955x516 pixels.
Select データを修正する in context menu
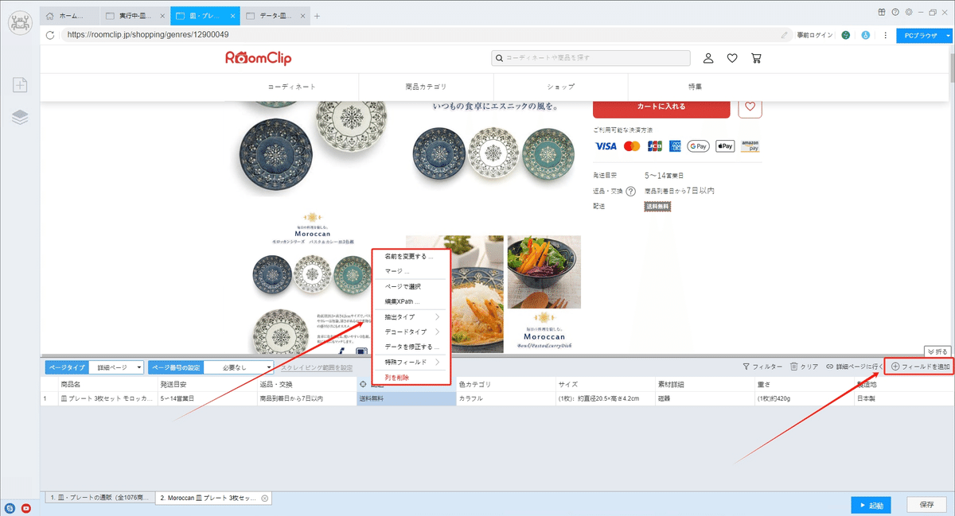[411, 347]
